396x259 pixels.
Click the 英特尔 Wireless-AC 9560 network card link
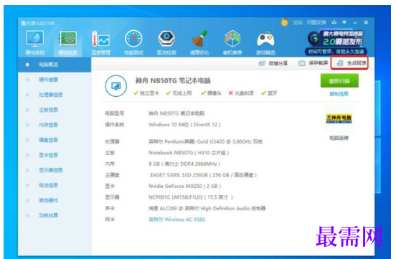point(176,220)
